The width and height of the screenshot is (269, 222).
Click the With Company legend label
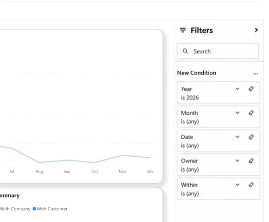click(x=15, y=209)
